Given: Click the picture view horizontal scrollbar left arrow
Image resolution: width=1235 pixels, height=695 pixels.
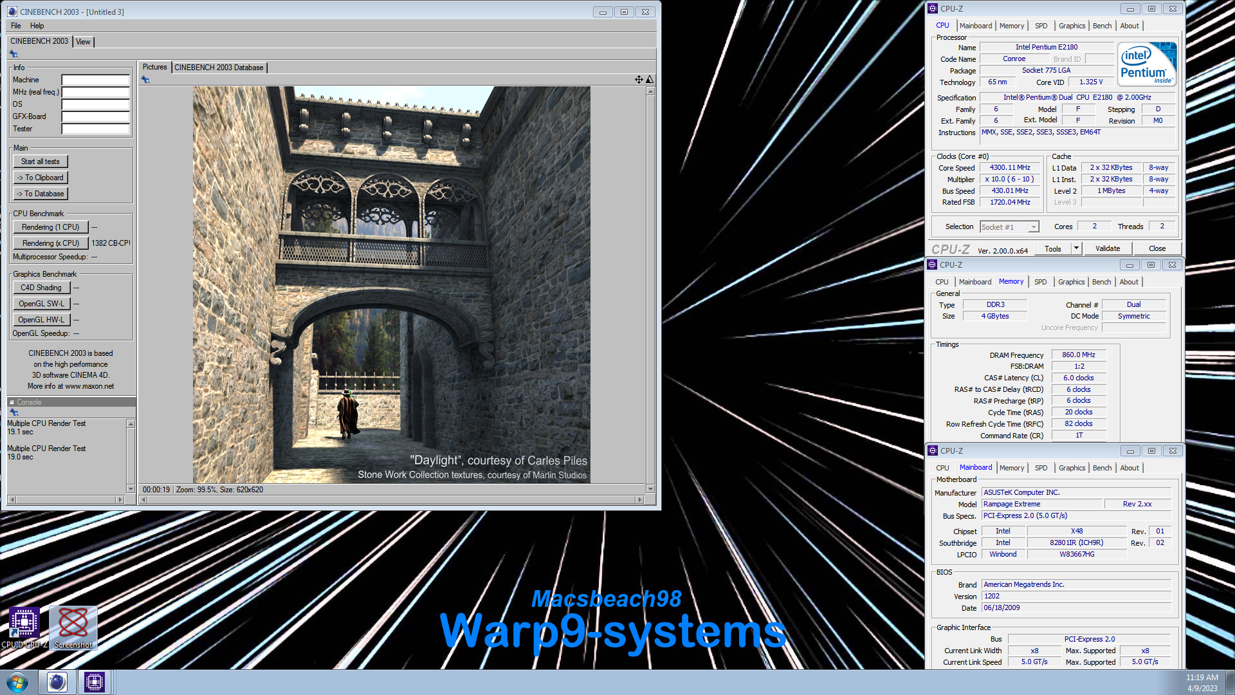Looking at the screenshot, I should (x=144, y=500).
